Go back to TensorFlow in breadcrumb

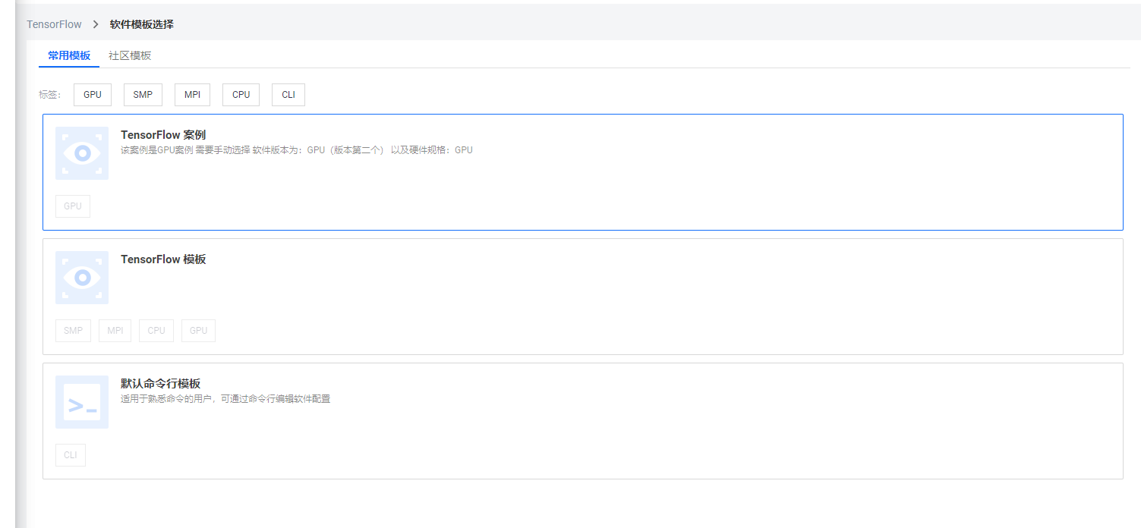(x=54, y=24)
